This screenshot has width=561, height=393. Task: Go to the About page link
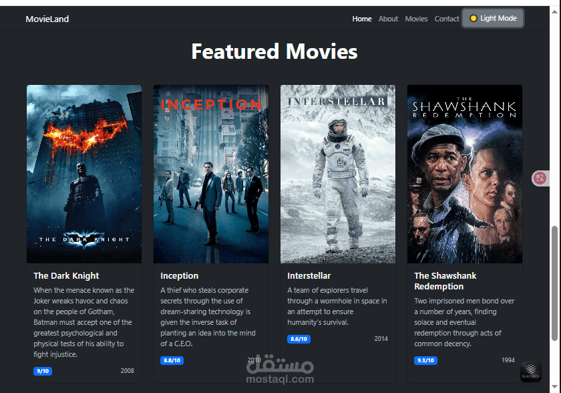pyautogui.click(x=388, y=19)
